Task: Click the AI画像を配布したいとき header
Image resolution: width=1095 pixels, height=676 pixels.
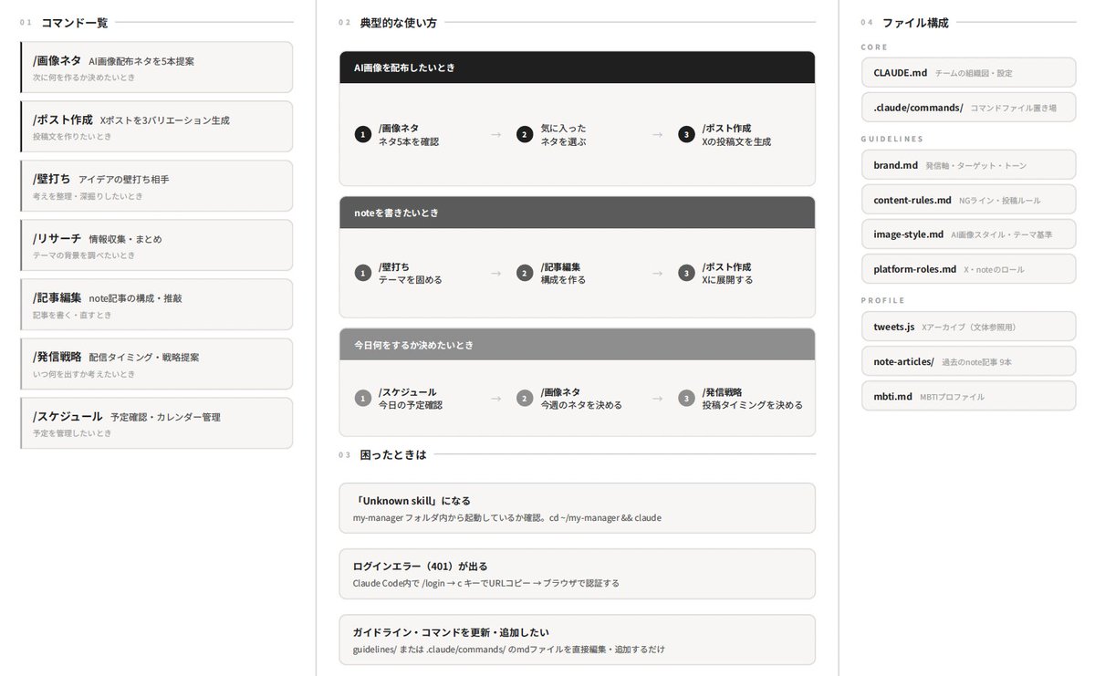Action: pos(577,68)
